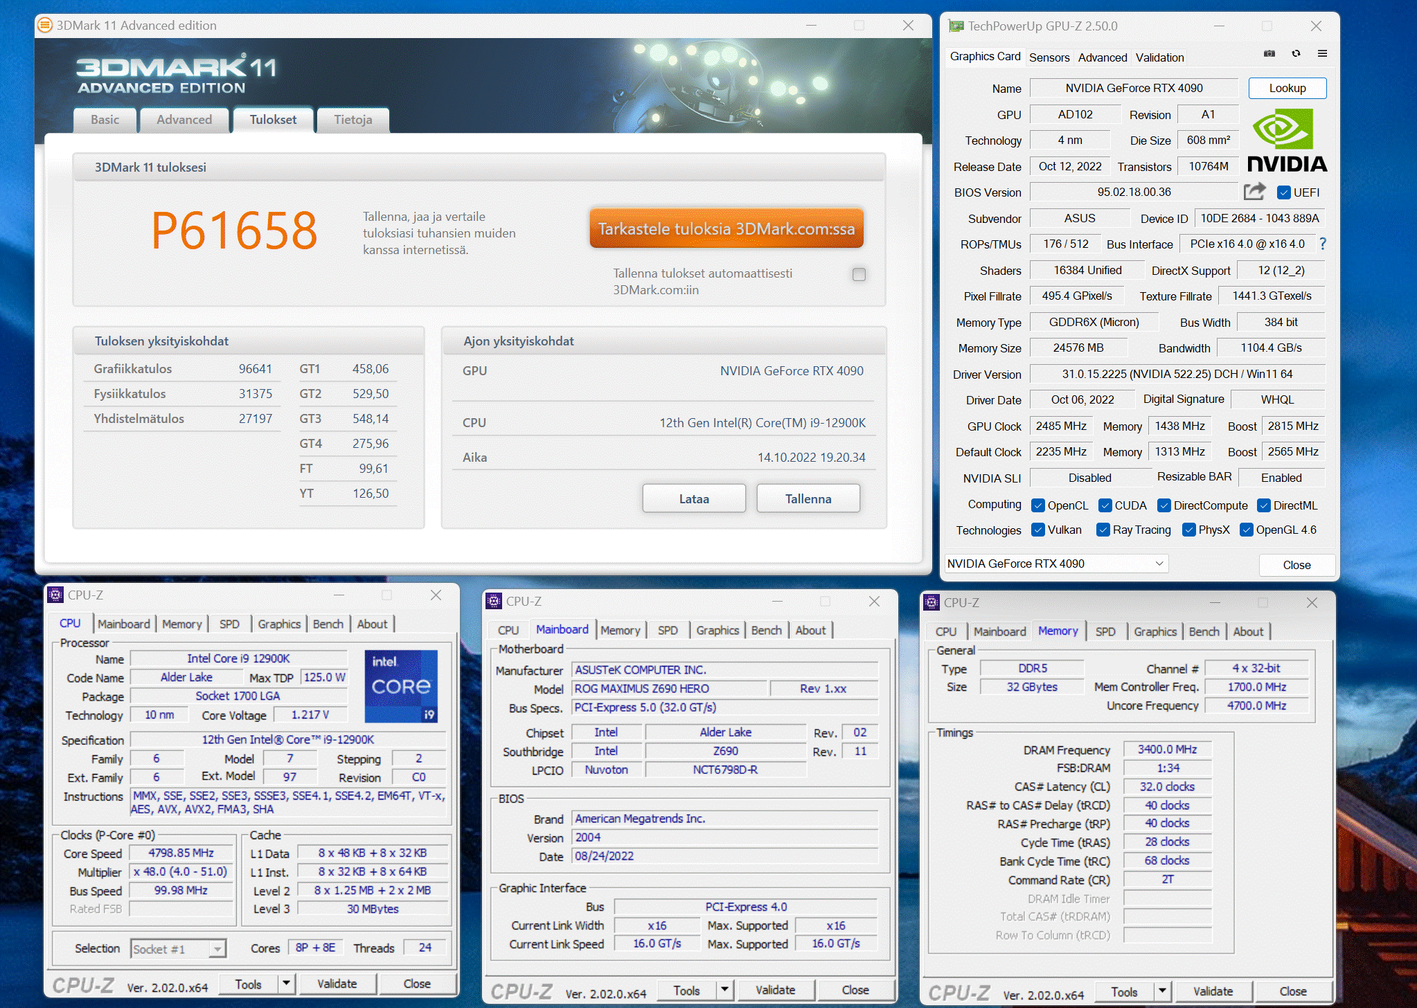Click the CPU-Z icon in the CPU tab window
The height and width of the screenshot is (1008, 1417).
tap(55, 595)
